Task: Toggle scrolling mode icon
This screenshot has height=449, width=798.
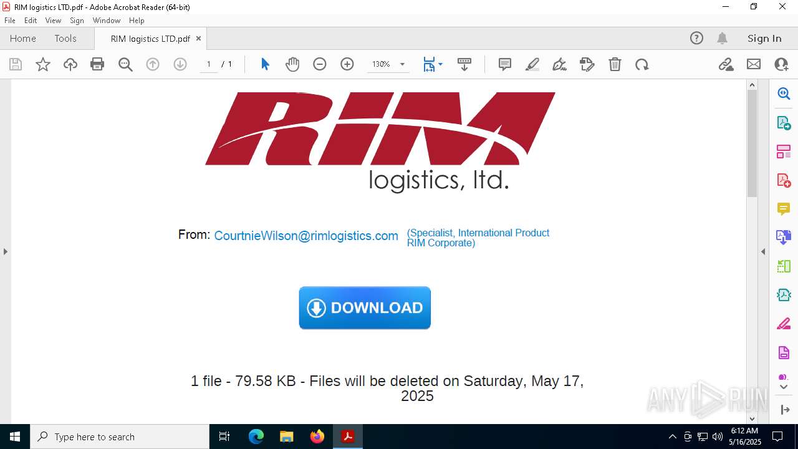Action: (x=464, y=64)
